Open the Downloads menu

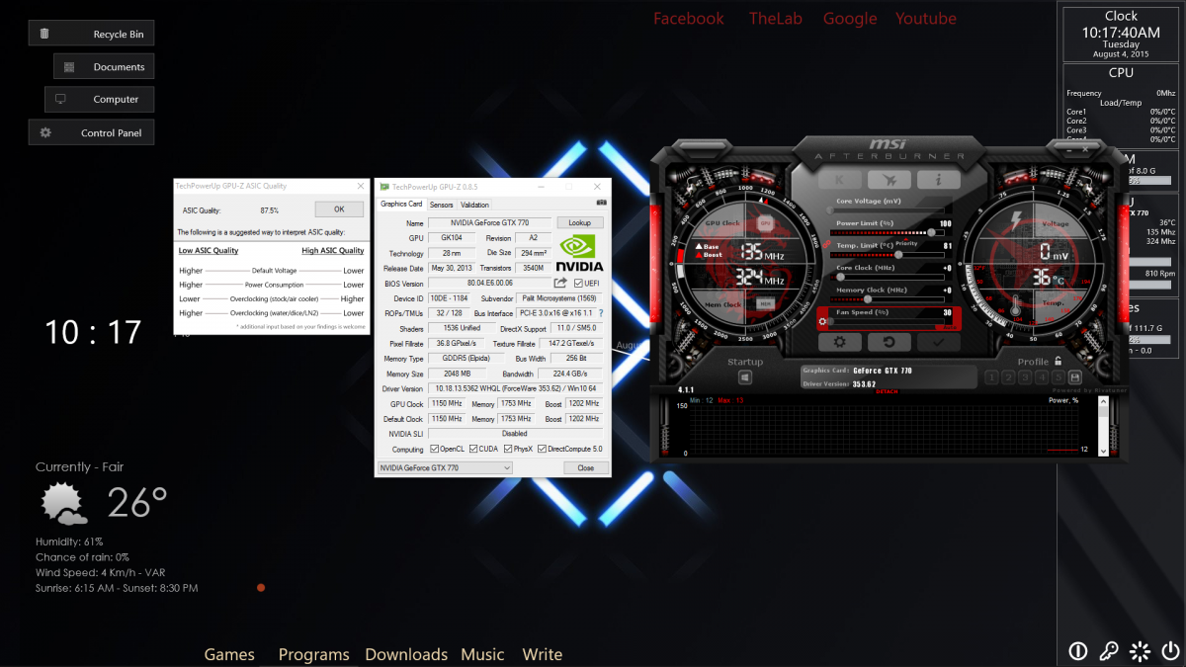406,654
